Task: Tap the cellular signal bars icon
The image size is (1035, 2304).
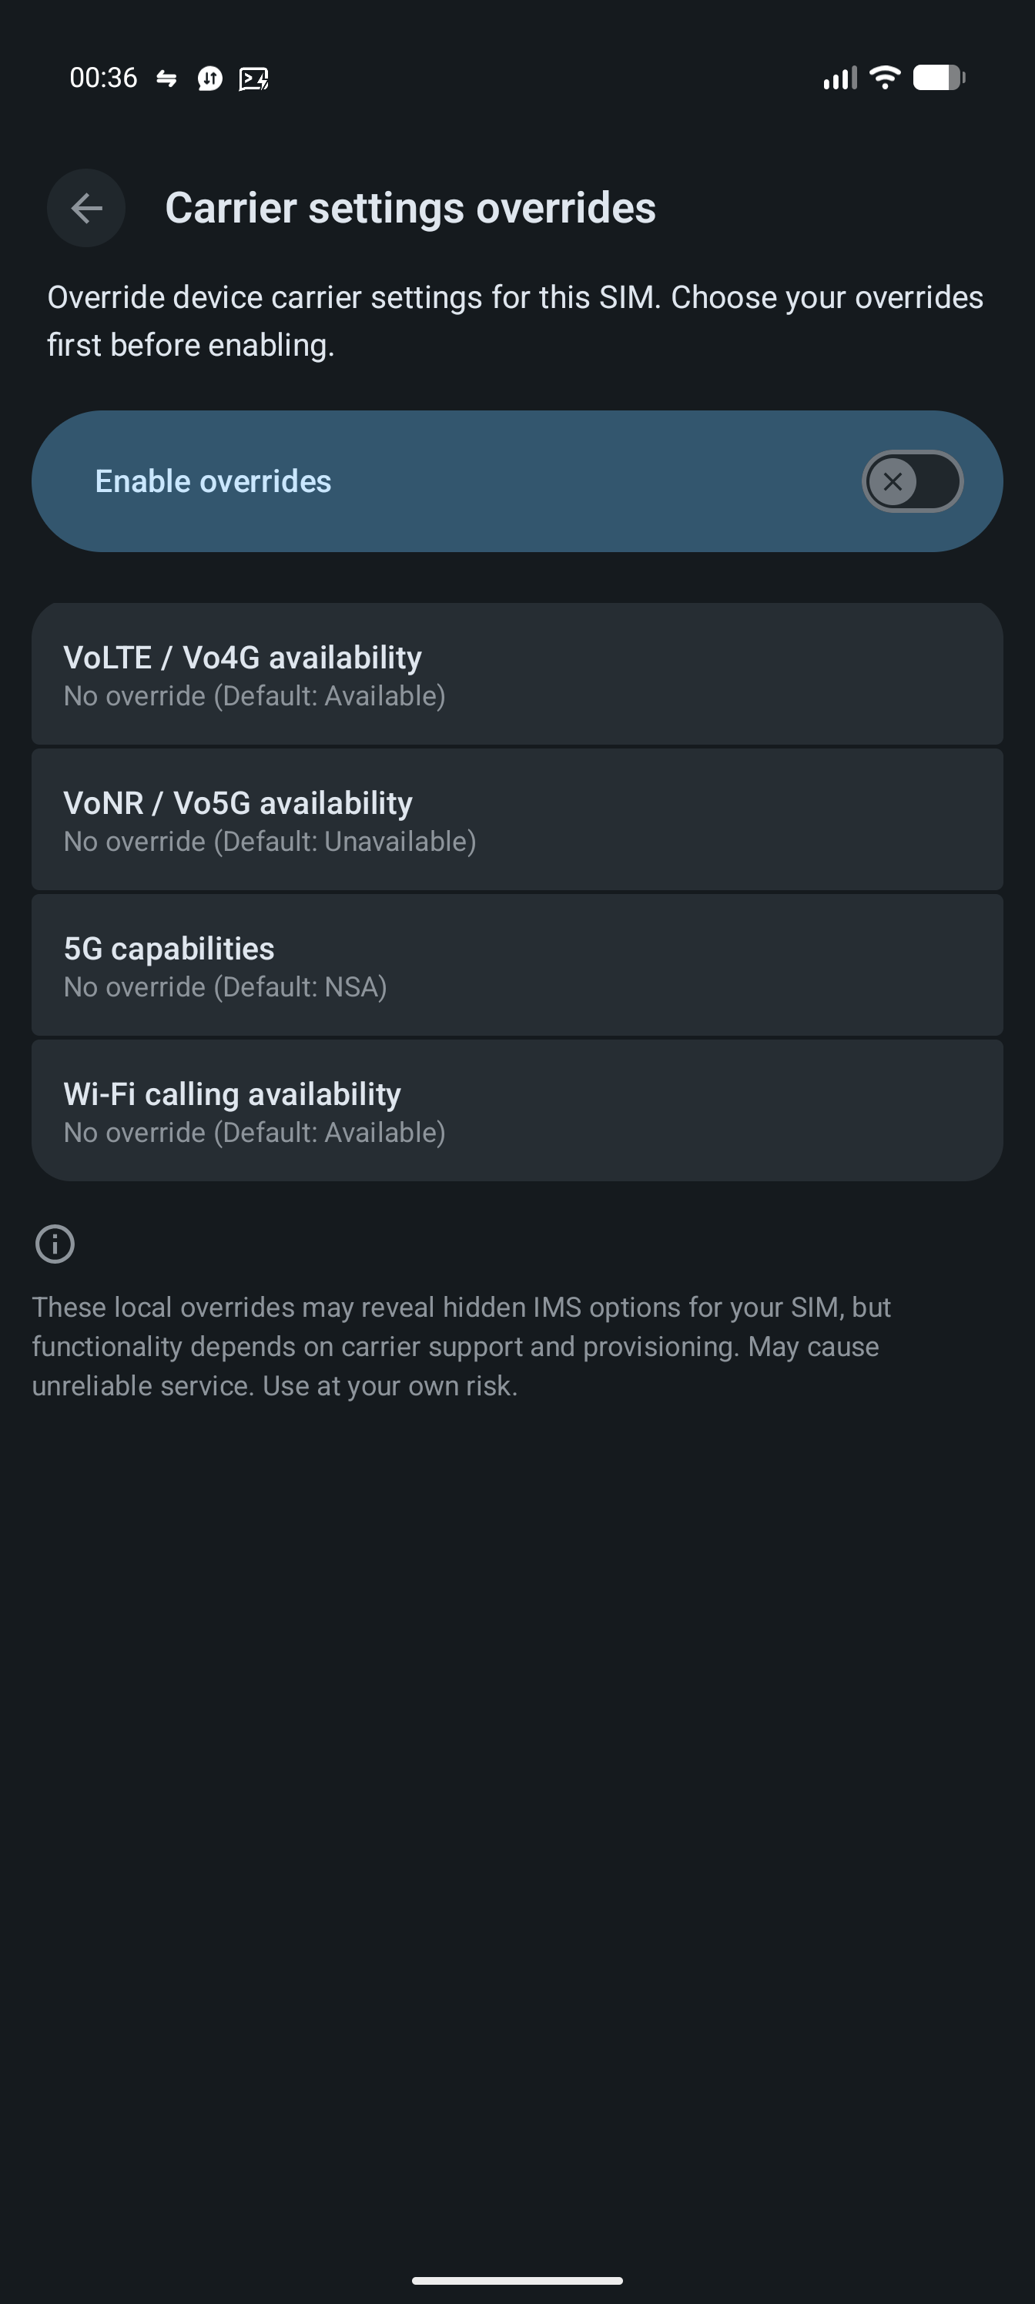Action: [x=839, y=78]
